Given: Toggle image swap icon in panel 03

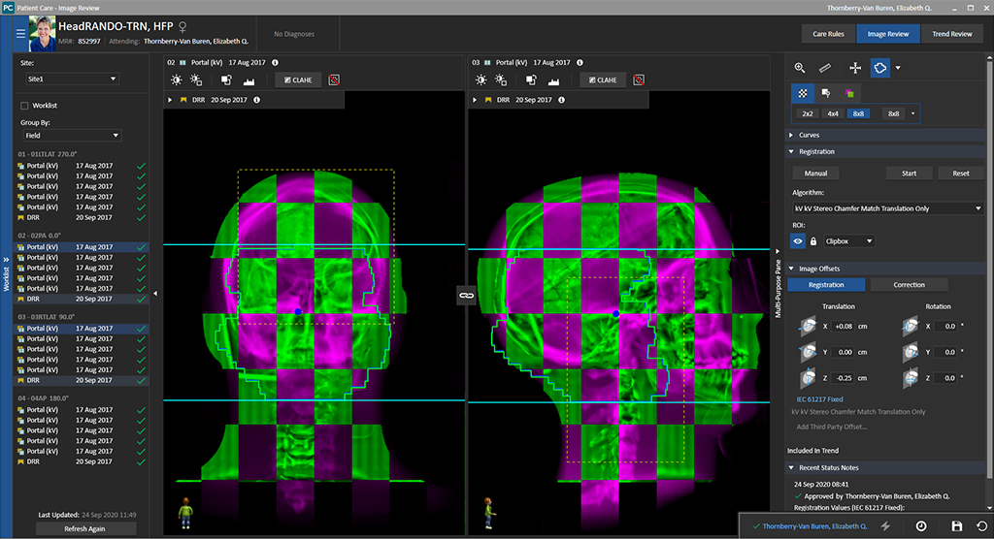Looking at the screenshot, I should point(531,79).
